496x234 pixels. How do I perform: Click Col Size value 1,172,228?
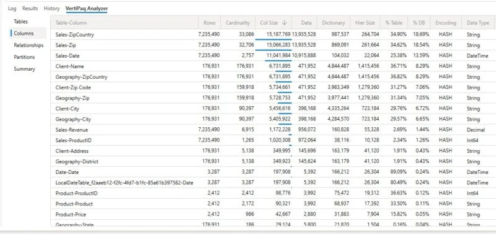coord(280,130)
